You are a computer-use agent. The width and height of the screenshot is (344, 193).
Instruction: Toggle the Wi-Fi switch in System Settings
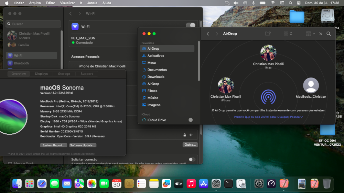pyautogui.click(x=191, y=25)
